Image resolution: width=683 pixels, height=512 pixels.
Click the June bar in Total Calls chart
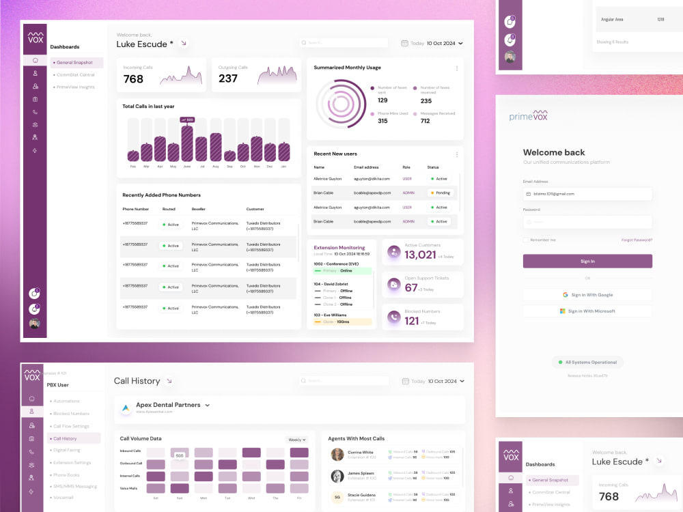tap(187, 143)
